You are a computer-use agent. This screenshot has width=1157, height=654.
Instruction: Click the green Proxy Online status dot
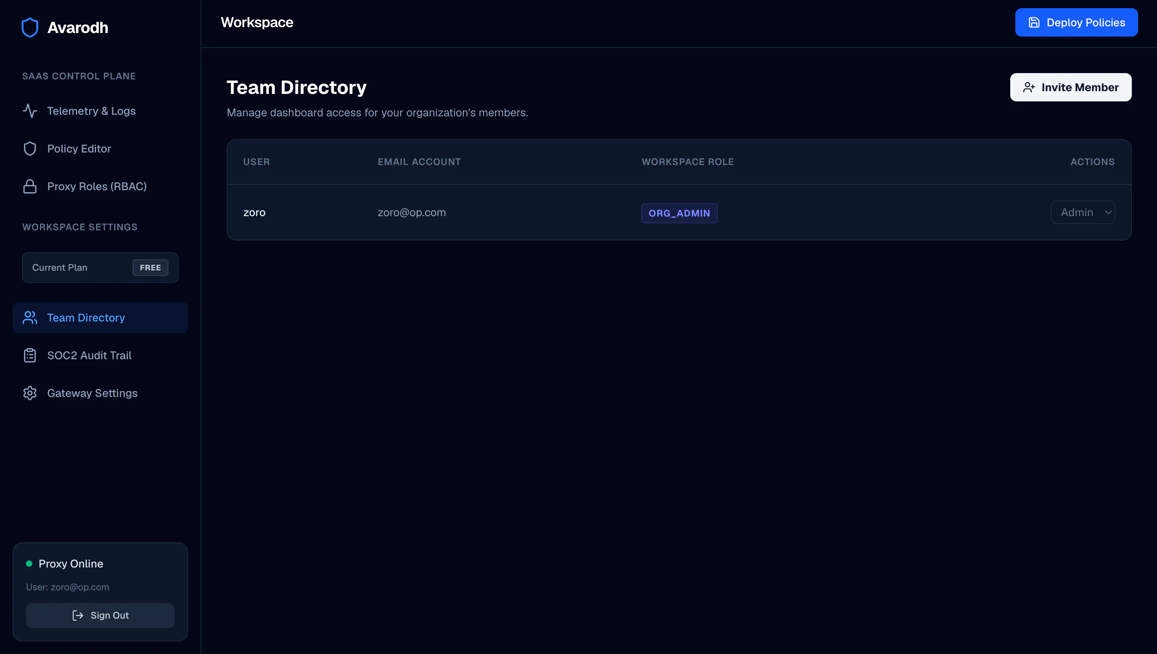click(x=29, y=564)
